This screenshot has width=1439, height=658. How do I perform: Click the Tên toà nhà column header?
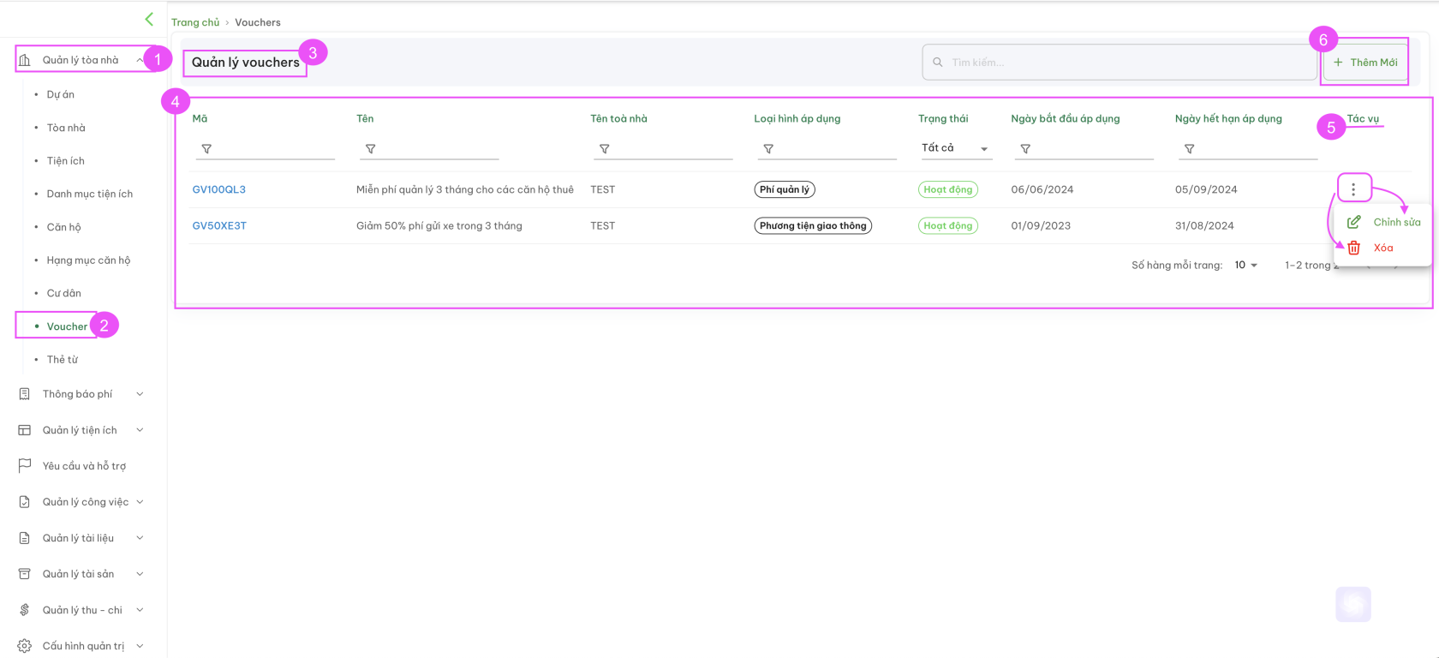(x=618, y=119)
